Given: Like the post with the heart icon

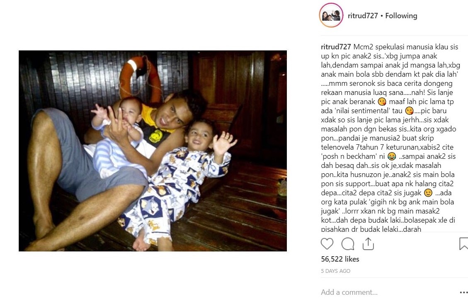Looking at the screenshot, I should coord(327,244).
